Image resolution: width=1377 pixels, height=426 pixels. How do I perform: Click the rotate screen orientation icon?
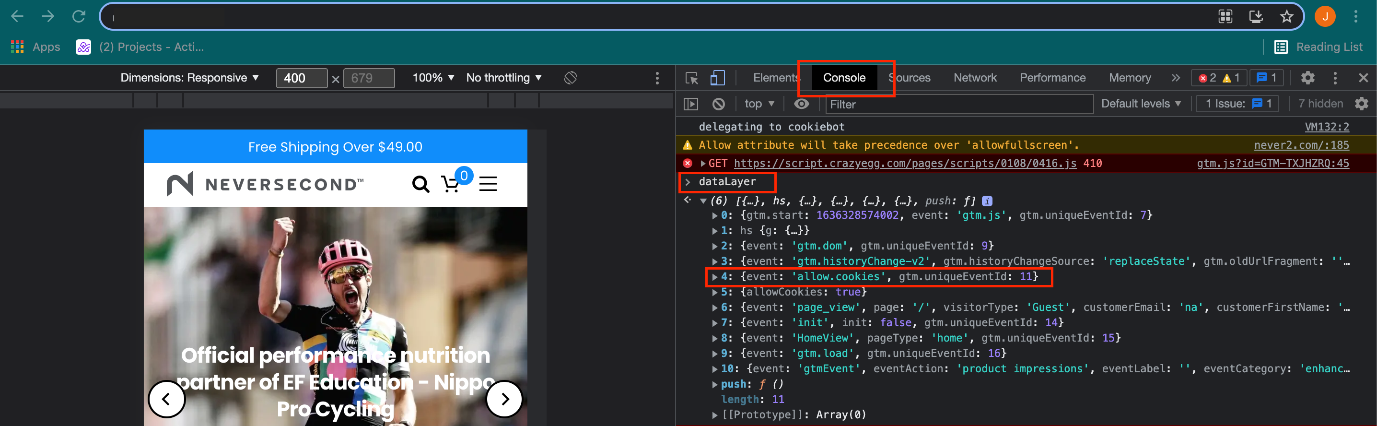pyautogui.click(x=571, y=78)
